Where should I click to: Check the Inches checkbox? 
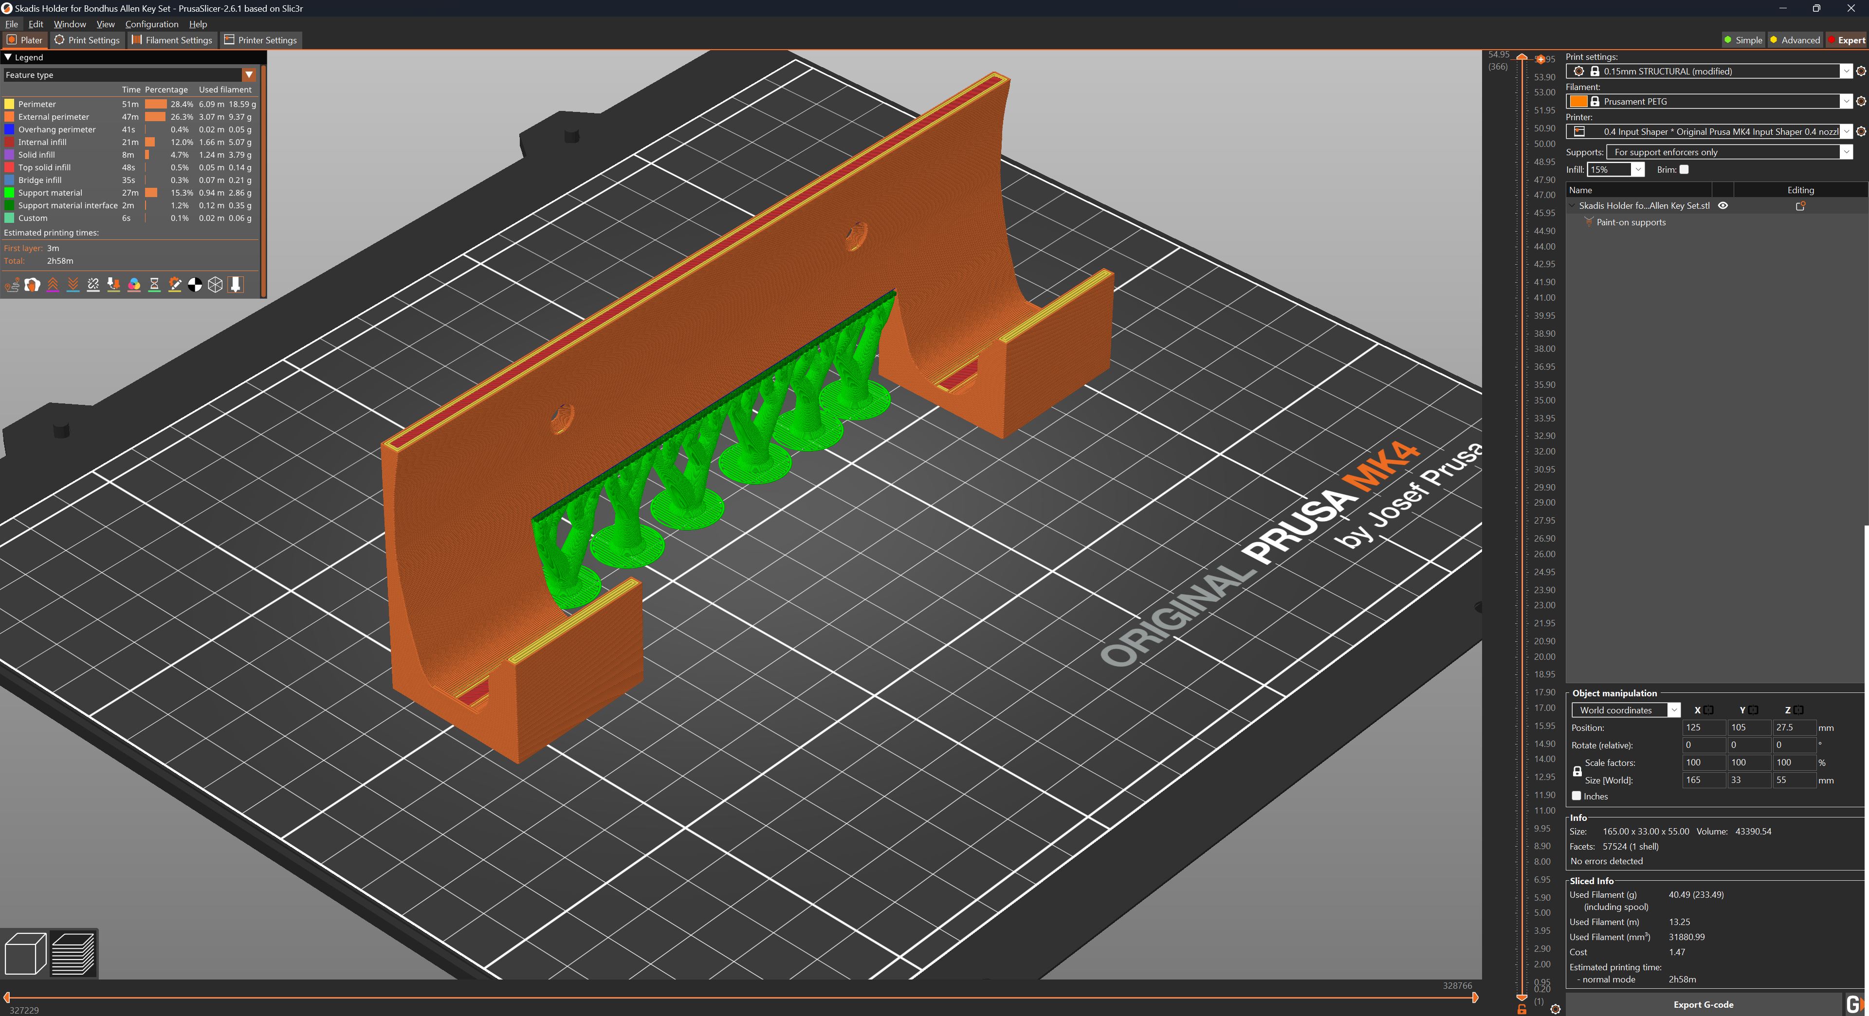(x=1576, y=796)
